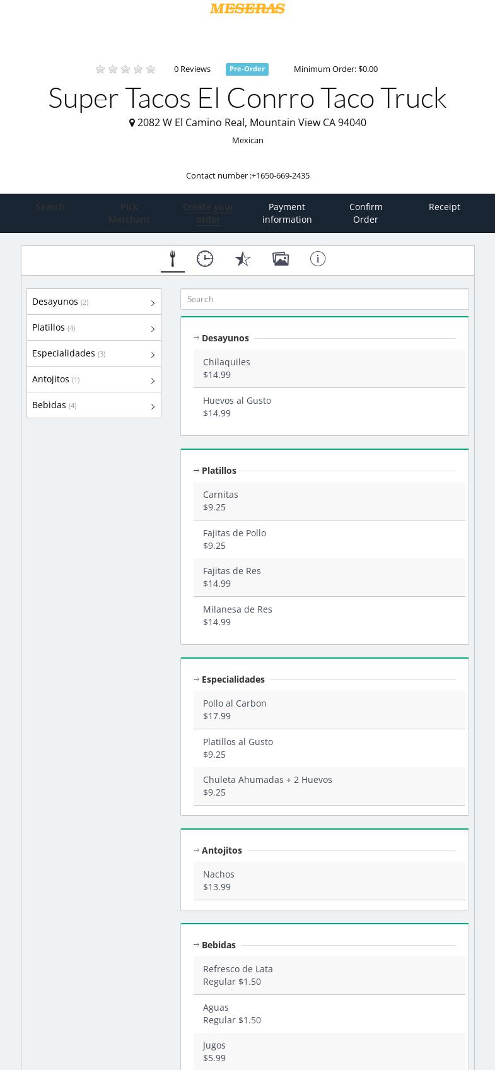
Task: Open the fork and knife menu tab
Action: 172,259
